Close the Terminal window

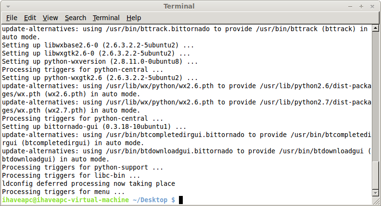tap(372, 7)
